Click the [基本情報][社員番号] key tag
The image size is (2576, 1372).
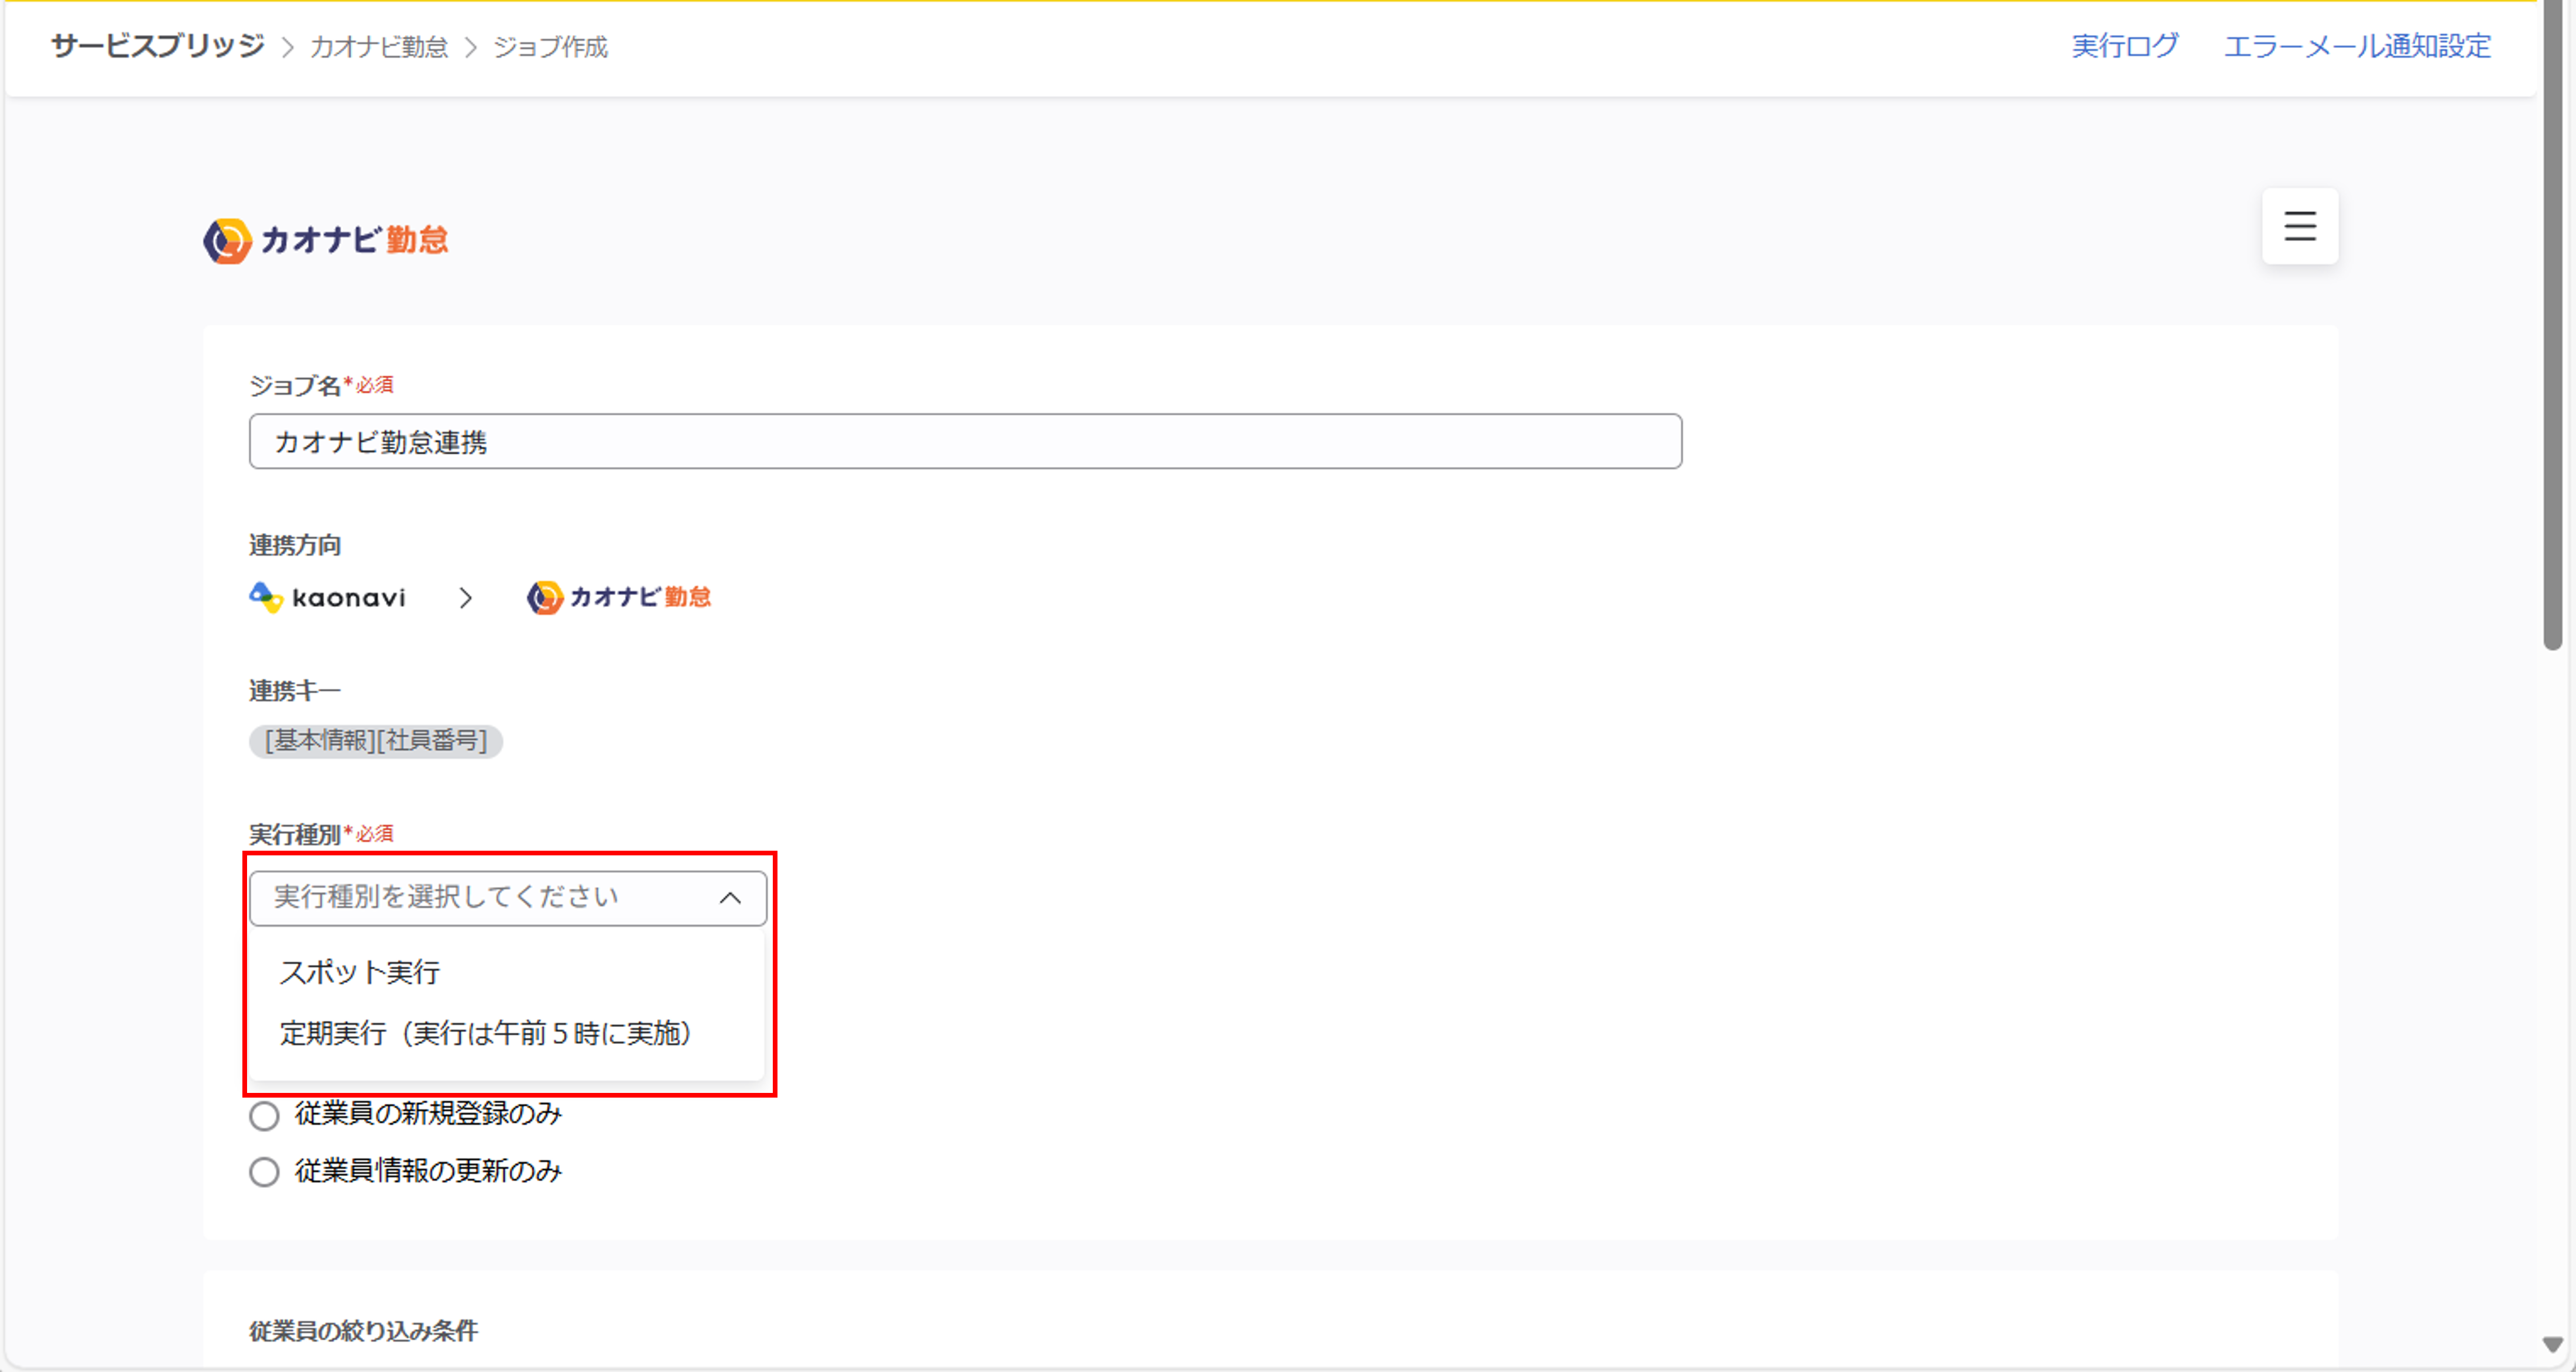(376, 741)
